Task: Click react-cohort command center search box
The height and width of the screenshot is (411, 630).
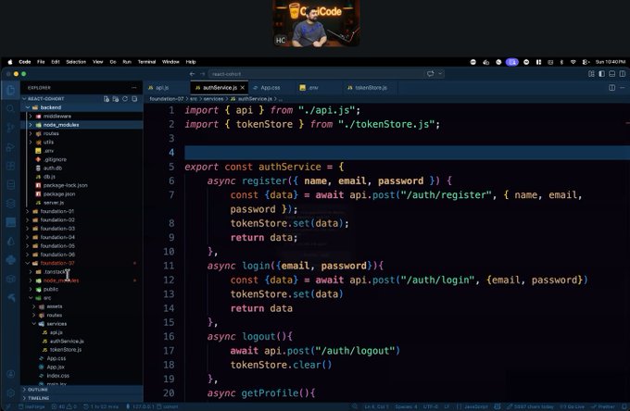Action: point(315,74)
